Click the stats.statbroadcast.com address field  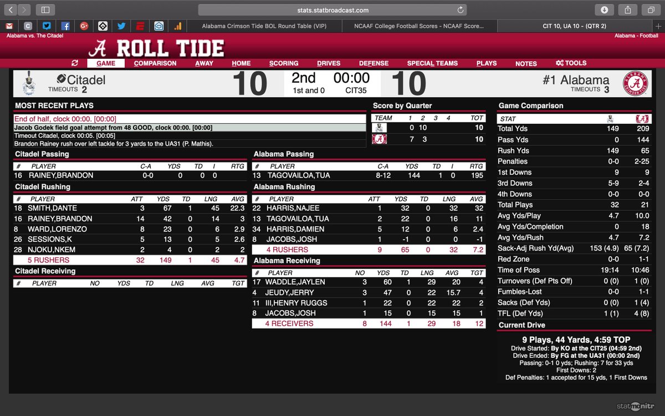coord(332,10)
